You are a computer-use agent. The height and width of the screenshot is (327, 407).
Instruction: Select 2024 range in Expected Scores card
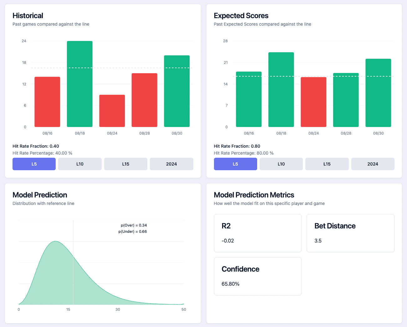[373, 164]
